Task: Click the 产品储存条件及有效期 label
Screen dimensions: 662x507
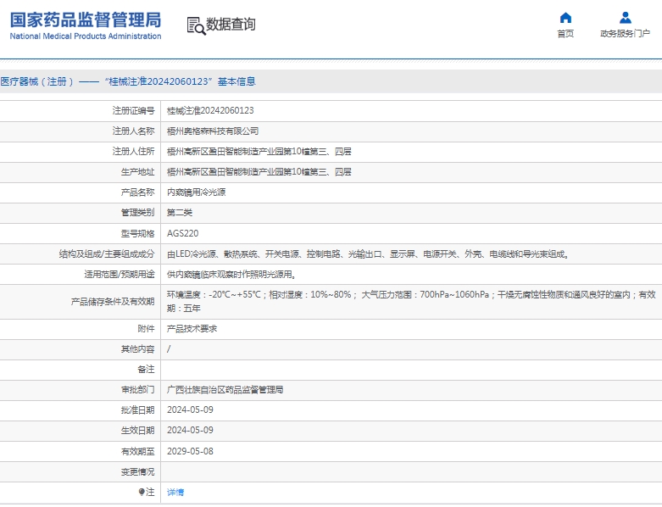Action: click(x=113, y=302)
